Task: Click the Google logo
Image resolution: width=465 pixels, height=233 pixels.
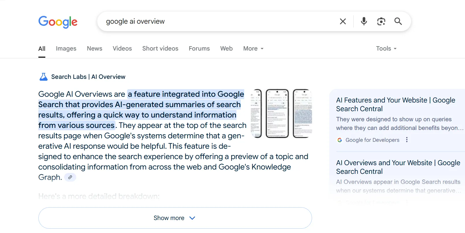Action: tap(58, 22)
